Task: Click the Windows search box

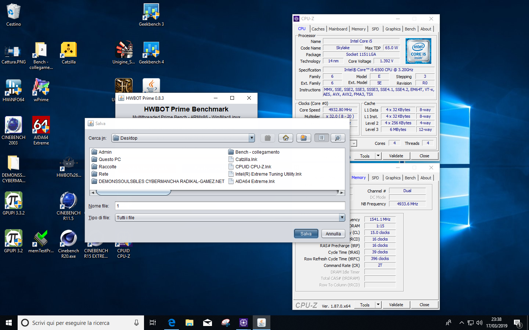Action: click(x=81, y=323)
